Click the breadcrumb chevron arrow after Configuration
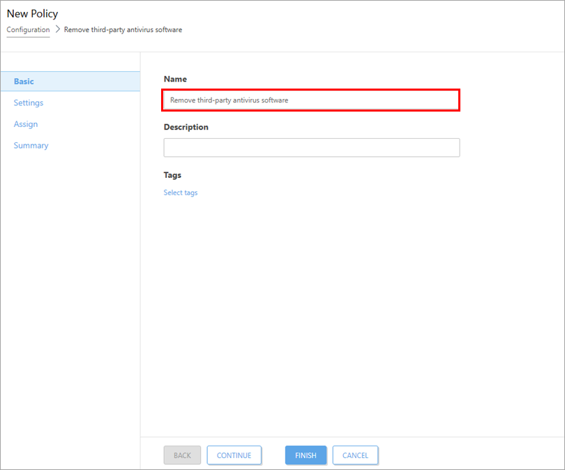Viewport: 565px width, 470px height. [x=57, y=29]
